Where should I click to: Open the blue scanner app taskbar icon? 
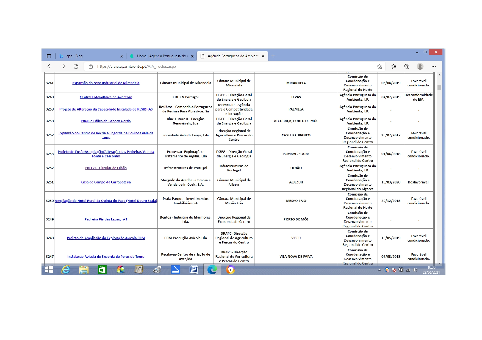[x=175, y=270]
